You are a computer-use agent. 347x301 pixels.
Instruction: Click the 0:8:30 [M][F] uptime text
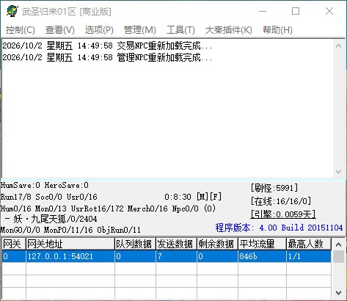(193, 197)
